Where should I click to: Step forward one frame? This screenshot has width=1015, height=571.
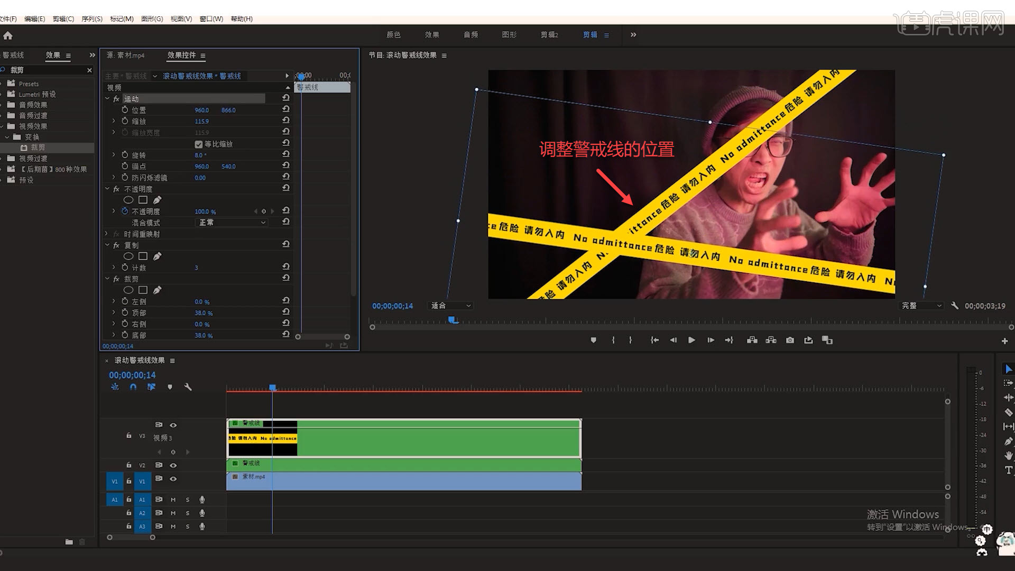click(x=710, y=340)
